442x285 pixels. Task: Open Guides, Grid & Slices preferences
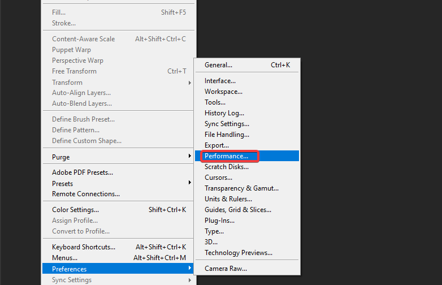[x=247, y=210]
